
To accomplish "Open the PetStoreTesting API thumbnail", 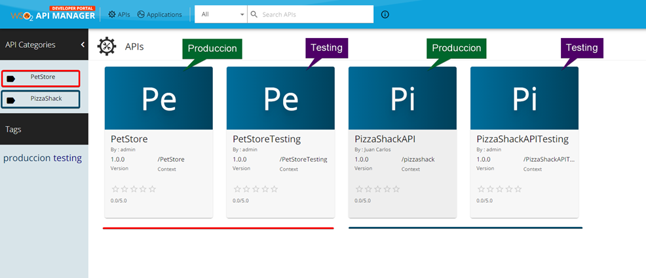I will [280, 98].
